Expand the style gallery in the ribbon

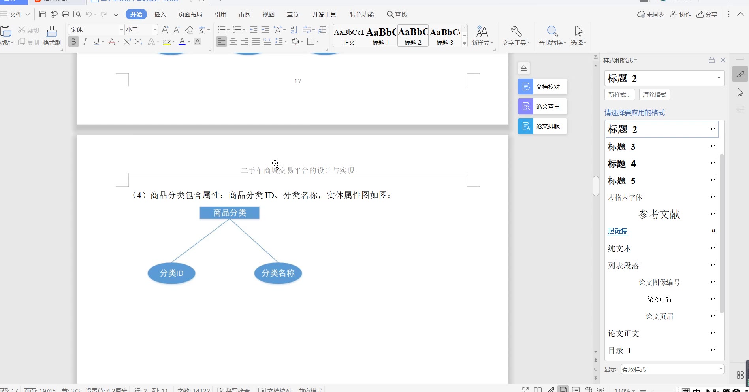click(465, 43)
